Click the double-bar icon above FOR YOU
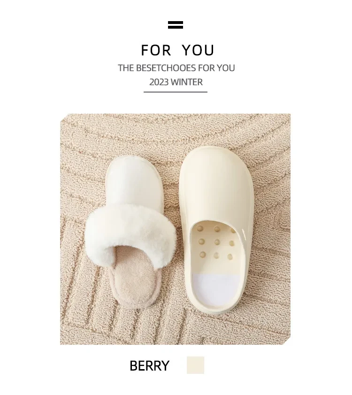This screenshot has height=395, width=352. (x=176, y=25)
